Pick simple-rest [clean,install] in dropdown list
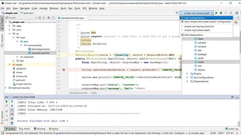 click(x=206, y=30)
